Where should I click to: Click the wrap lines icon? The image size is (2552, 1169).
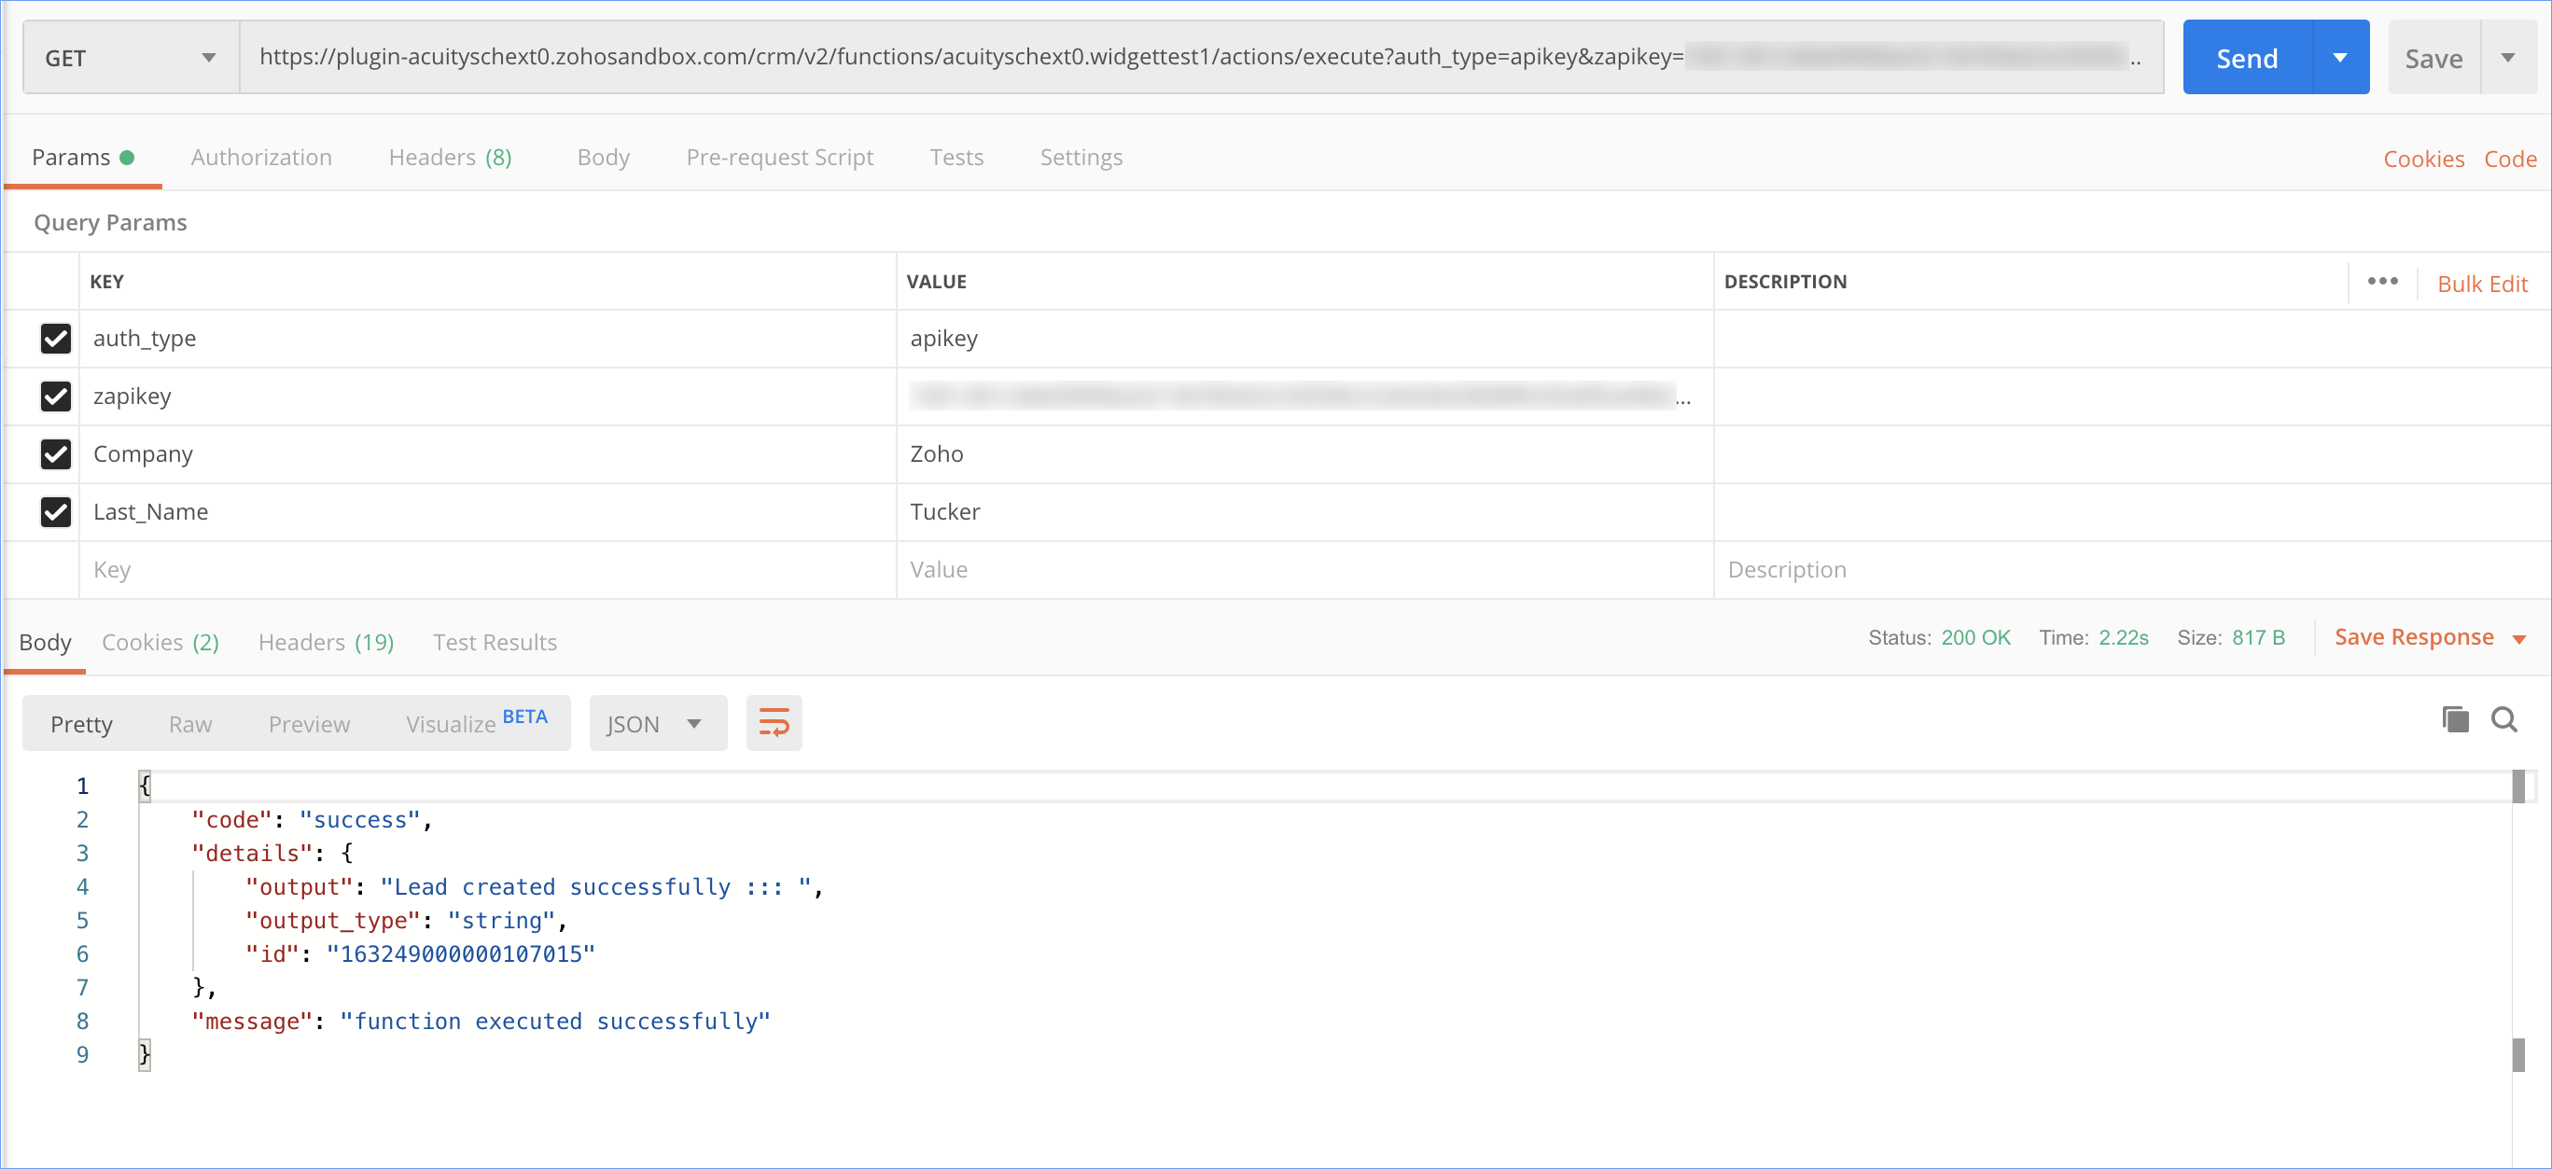click(x=774, y=723)
